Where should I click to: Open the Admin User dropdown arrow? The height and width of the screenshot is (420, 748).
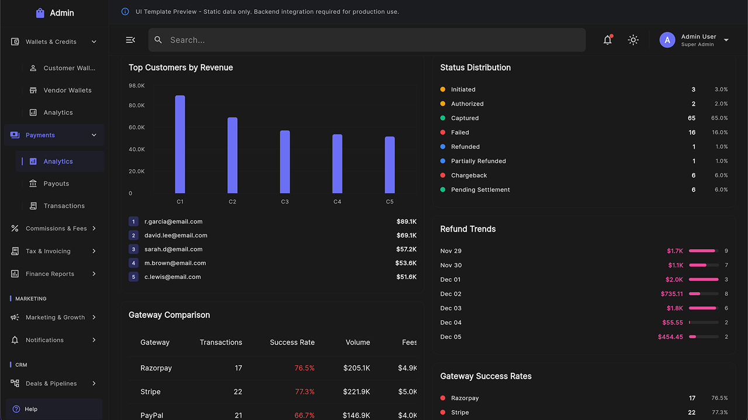click(726, 40)
